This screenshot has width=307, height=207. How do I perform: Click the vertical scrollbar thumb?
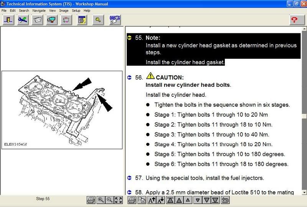pyautogui.click(x=304, y=116)
